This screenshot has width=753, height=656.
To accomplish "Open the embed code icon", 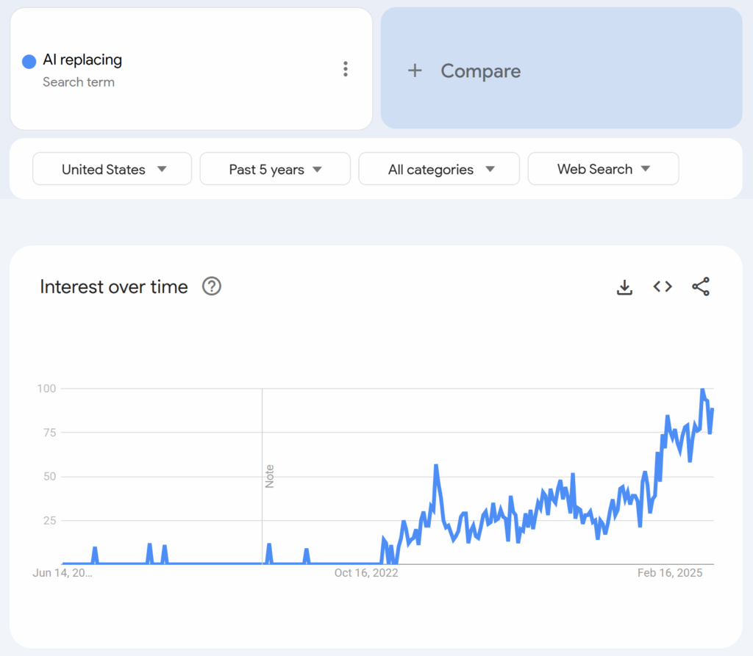I will (x=663, y=286).
